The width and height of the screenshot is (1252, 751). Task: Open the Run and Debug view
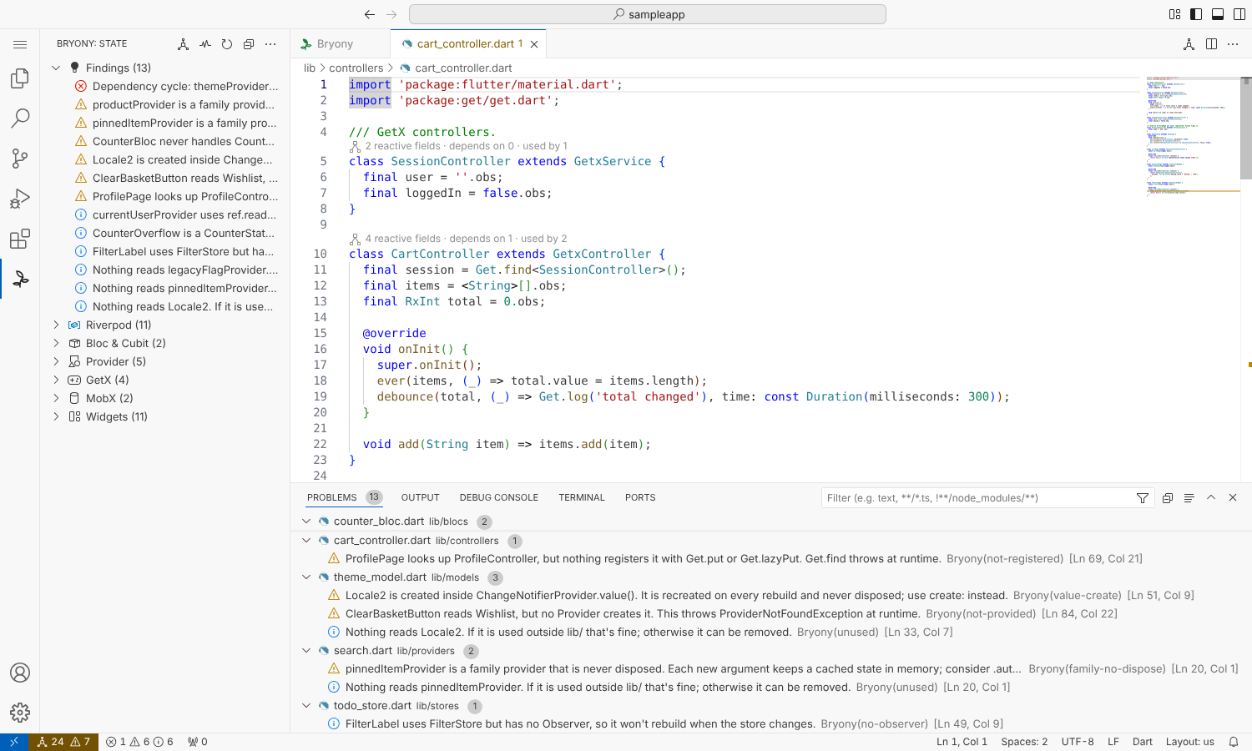pyautogui.click(x=20, y=199)
